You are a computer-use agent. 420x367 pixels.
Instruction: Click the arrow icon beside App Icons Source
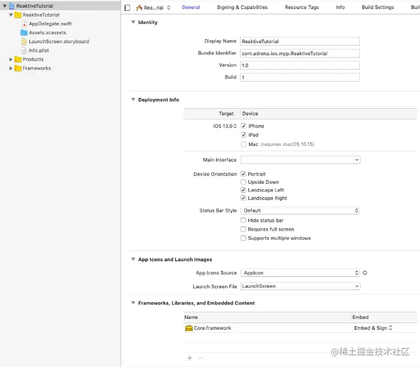365,273
